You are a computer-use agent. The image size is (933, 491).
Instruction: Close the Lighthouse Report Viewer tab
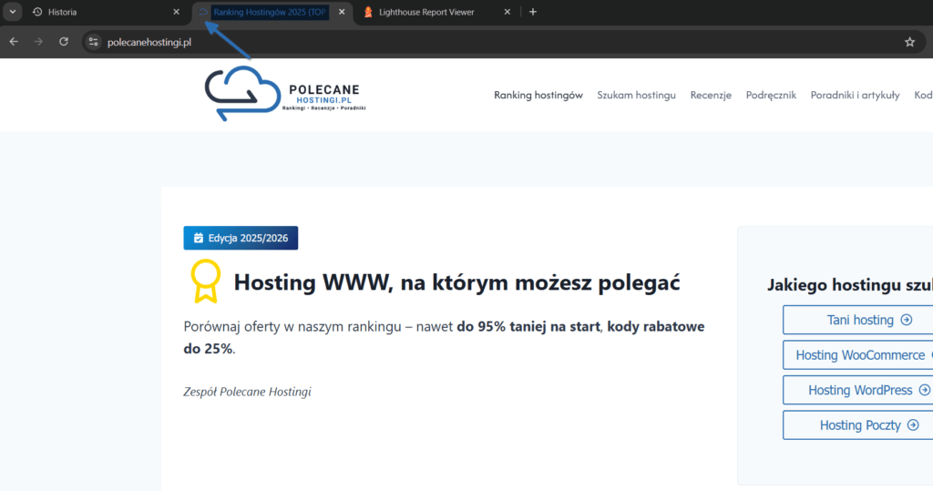[507, 12]
